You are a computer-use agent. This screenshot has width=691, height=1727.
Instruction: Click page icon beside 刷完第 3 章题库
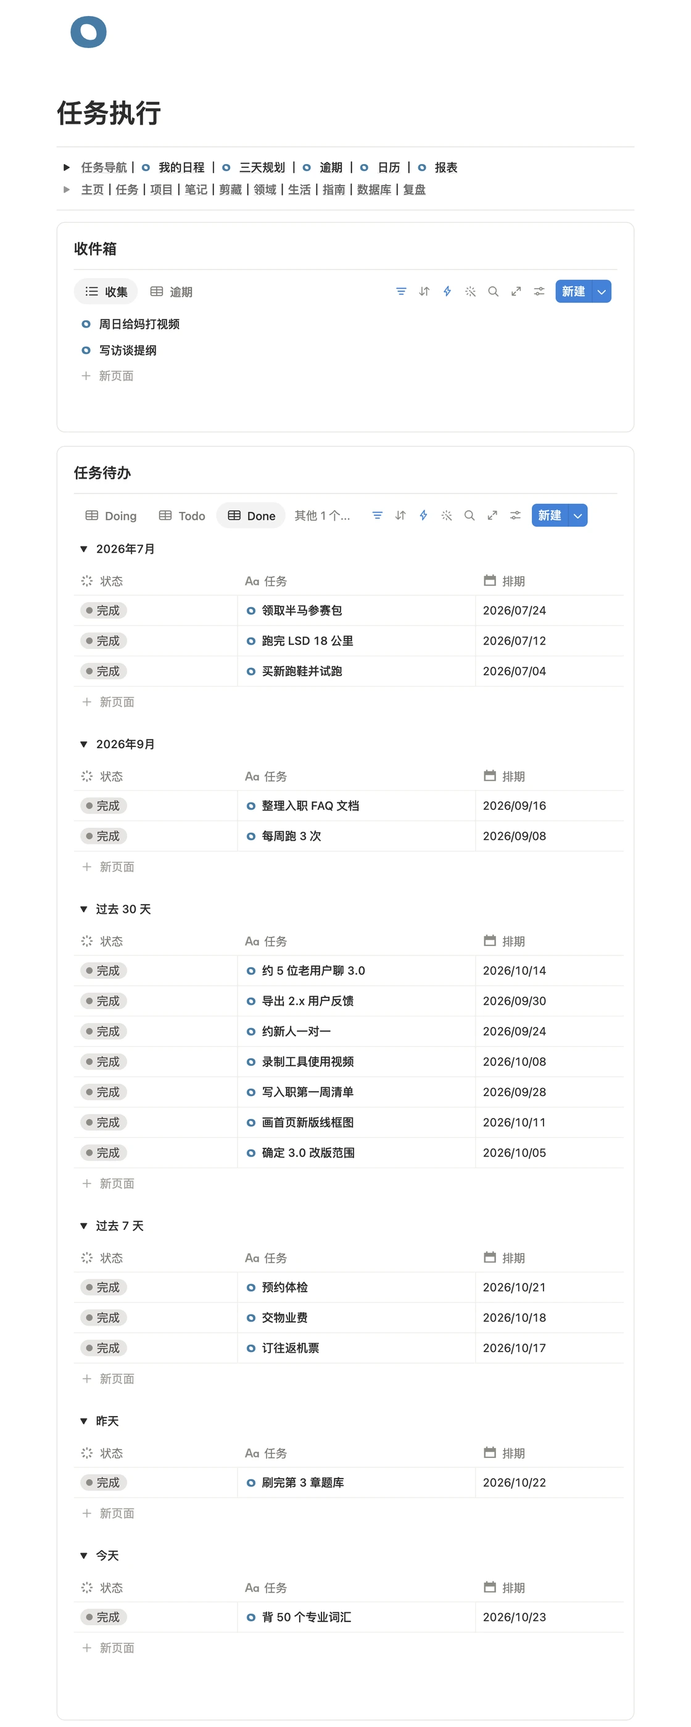pos(251,1482)
